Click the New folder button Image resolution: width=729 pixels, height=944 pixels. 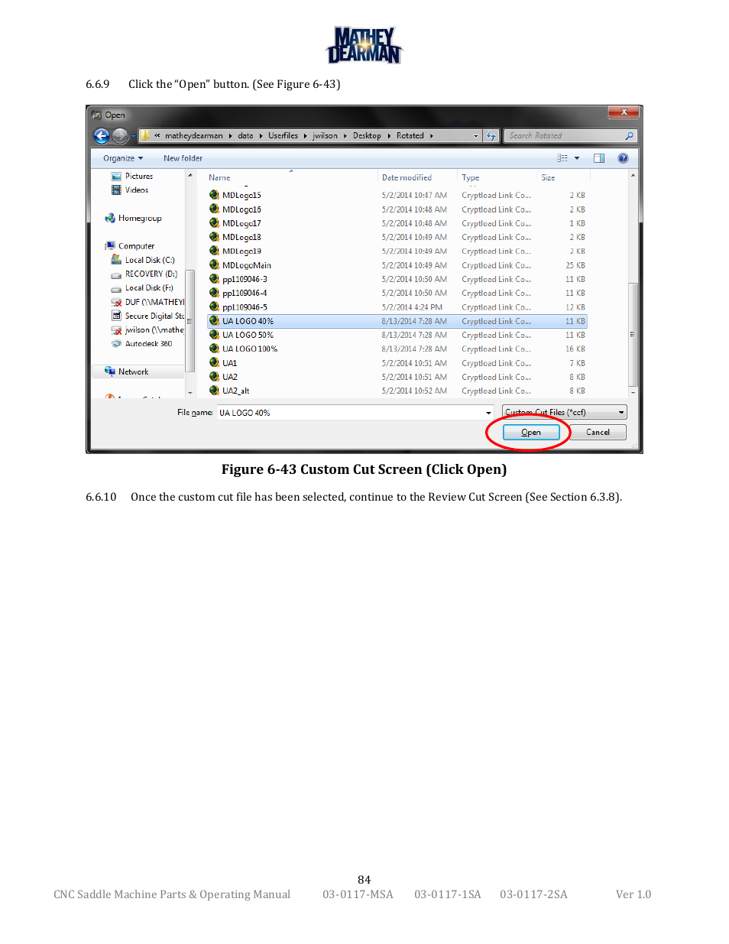pos(183,158)
